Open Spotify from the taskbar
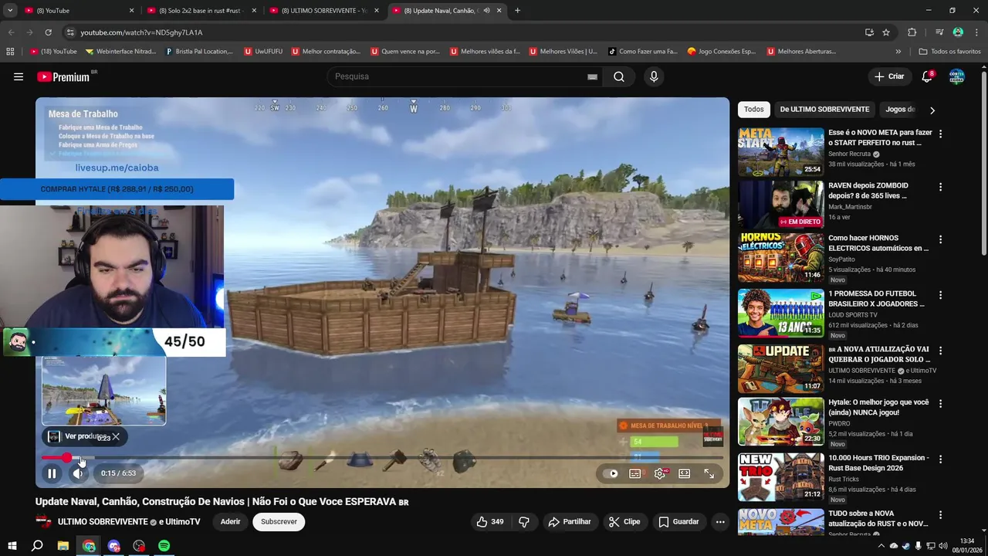 164,546
